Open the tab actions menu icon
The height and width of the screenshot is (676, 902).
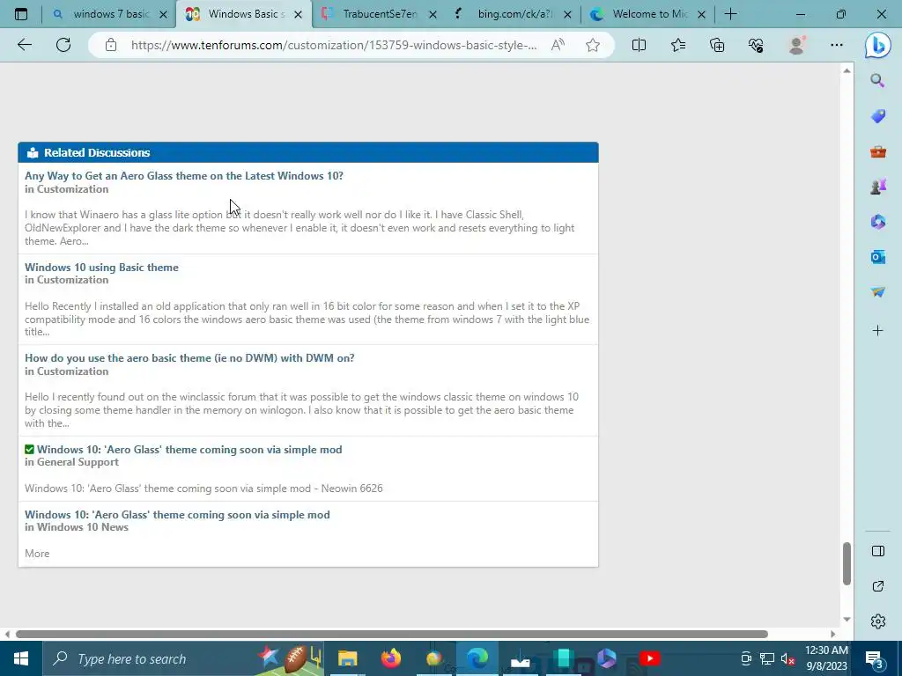pyautogui.click(x=21, y=14)
